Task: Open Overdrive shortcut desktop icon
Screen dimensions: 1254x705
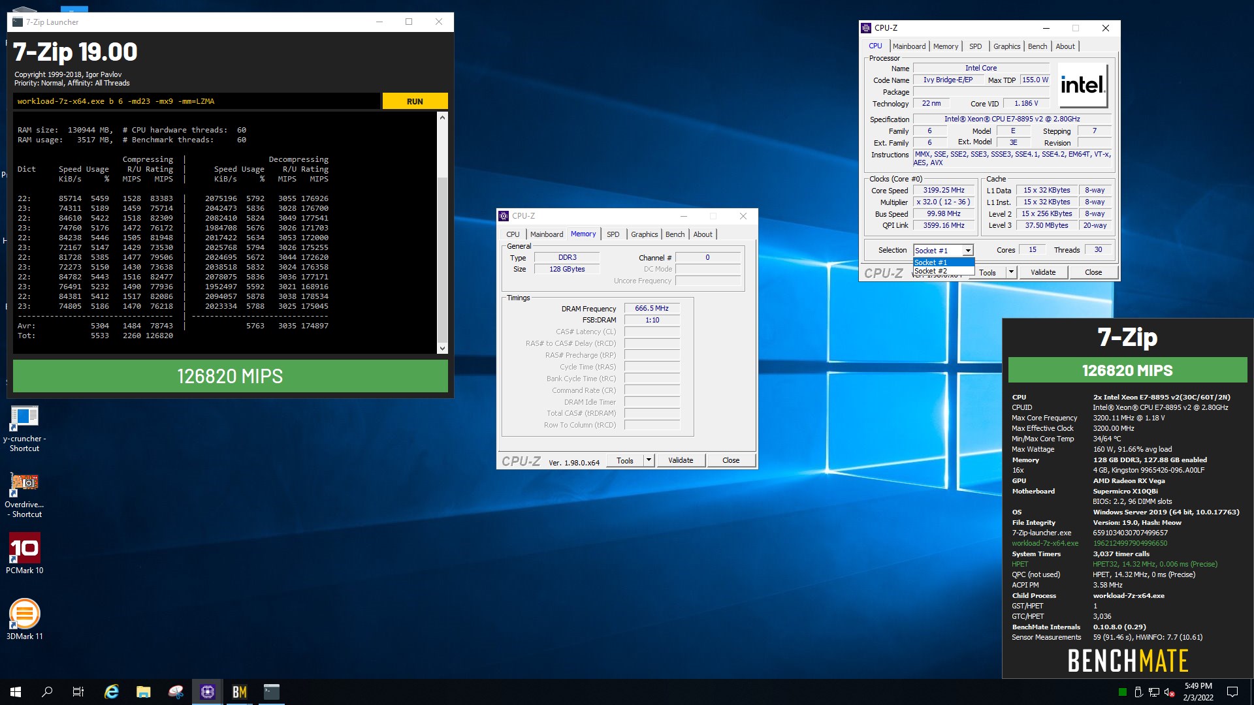Action: click(x=24, y=495)
